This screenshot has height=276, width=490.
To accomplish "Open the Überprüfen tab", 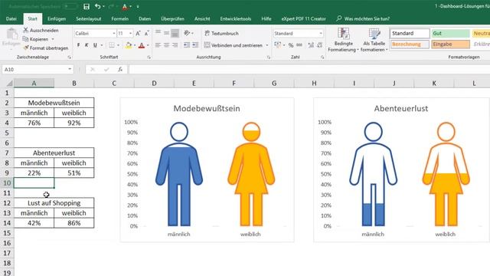I will click(172, 18).
